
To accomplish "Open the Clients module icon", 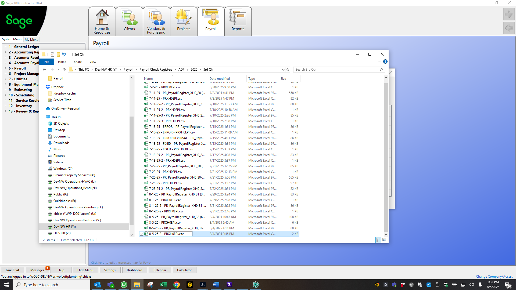I will coord(129,21).
